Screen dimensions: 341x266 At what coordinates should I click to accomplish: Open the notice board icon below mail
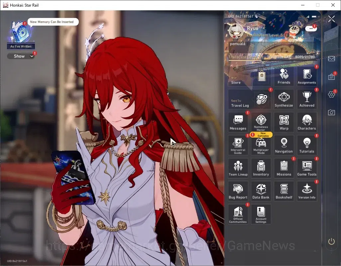point(331,76)
